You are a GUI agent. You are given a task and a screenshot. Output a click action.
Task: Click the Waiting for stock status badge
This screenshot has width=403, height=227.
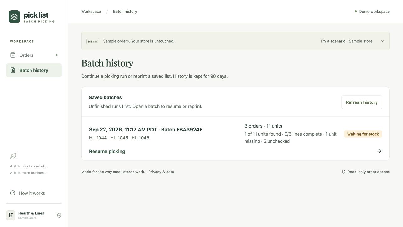(x=363, y=134)
